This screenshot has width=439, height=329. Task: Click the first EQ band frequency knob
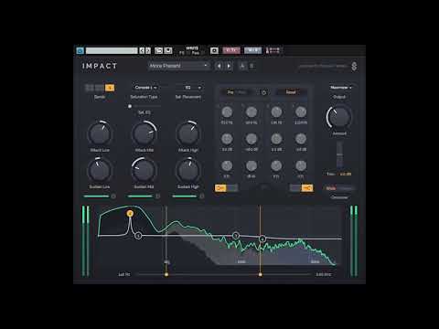(x=227, y=112)
